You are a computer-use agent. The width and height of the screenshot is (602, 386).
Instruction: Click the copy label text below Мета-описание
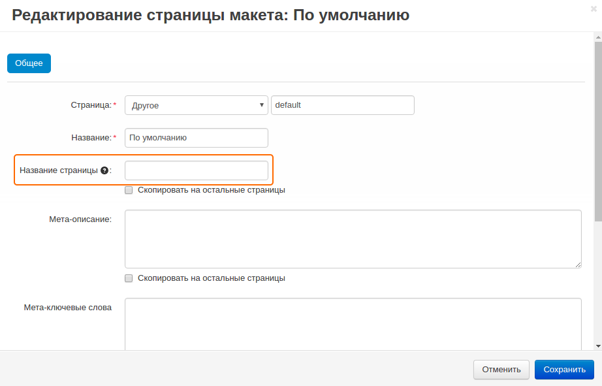click(x=211, y=278)
